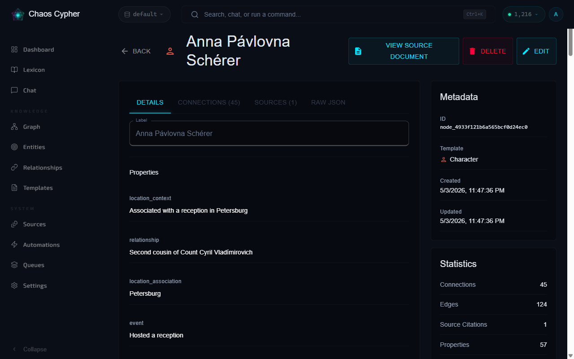The width and height of the screenshot is (574, 359).
Task: Click the Connections statistic value 45
Action: 544,285
